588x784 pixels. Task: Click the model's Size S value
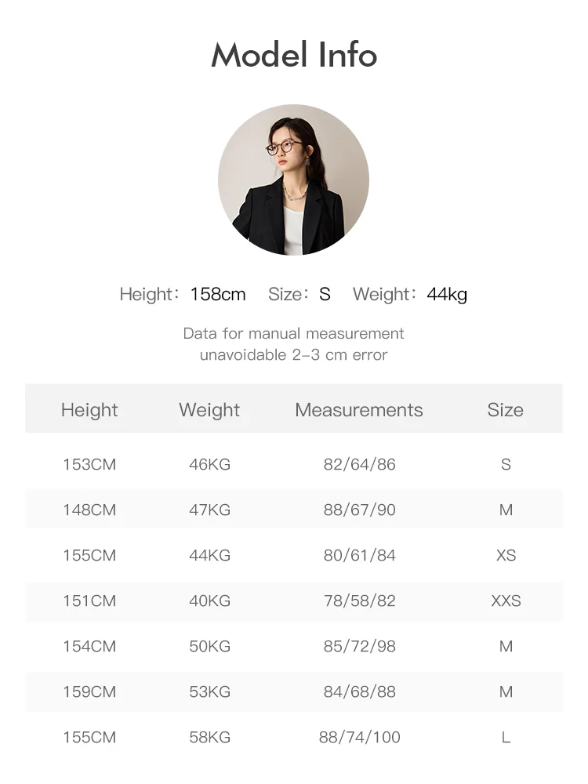tap(325, 294)
